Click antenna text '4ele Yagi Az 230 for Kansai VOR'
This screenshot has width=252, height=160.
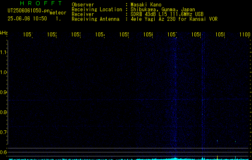pos(174,19)
